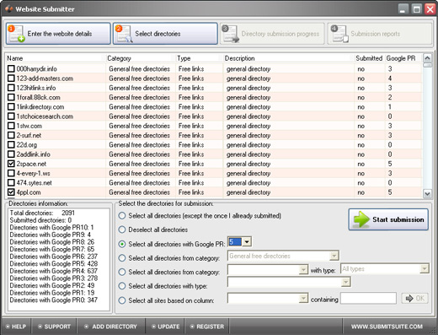The width and height of the screenshot is (438, 335).
Task: Click the step 3 submission progress icon
Action: [x=230, y=34]
